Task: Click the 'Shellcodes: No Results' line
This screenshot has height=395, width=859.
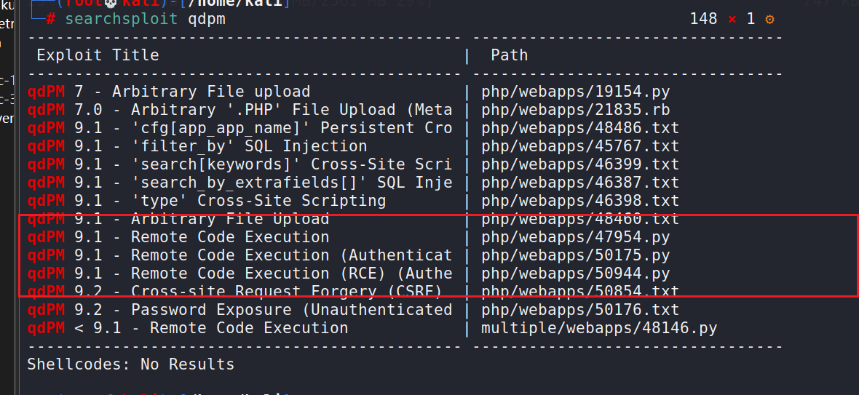Action: tap(130, 364)
